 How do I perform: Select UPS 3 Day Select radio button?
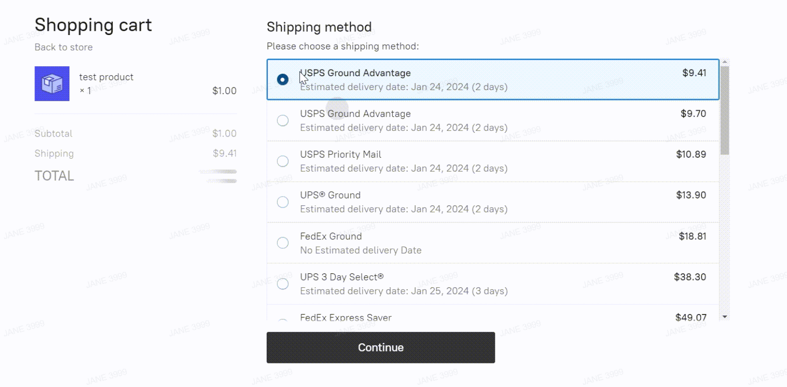[283, 283]
